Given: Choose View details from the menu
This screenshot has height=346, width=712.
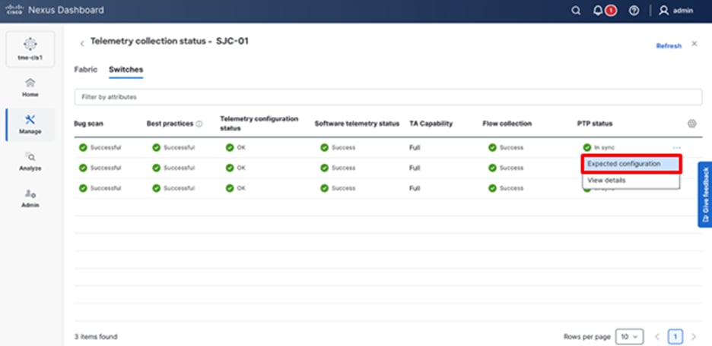Looking at the screenshot, I should click(x=631, y=181).
